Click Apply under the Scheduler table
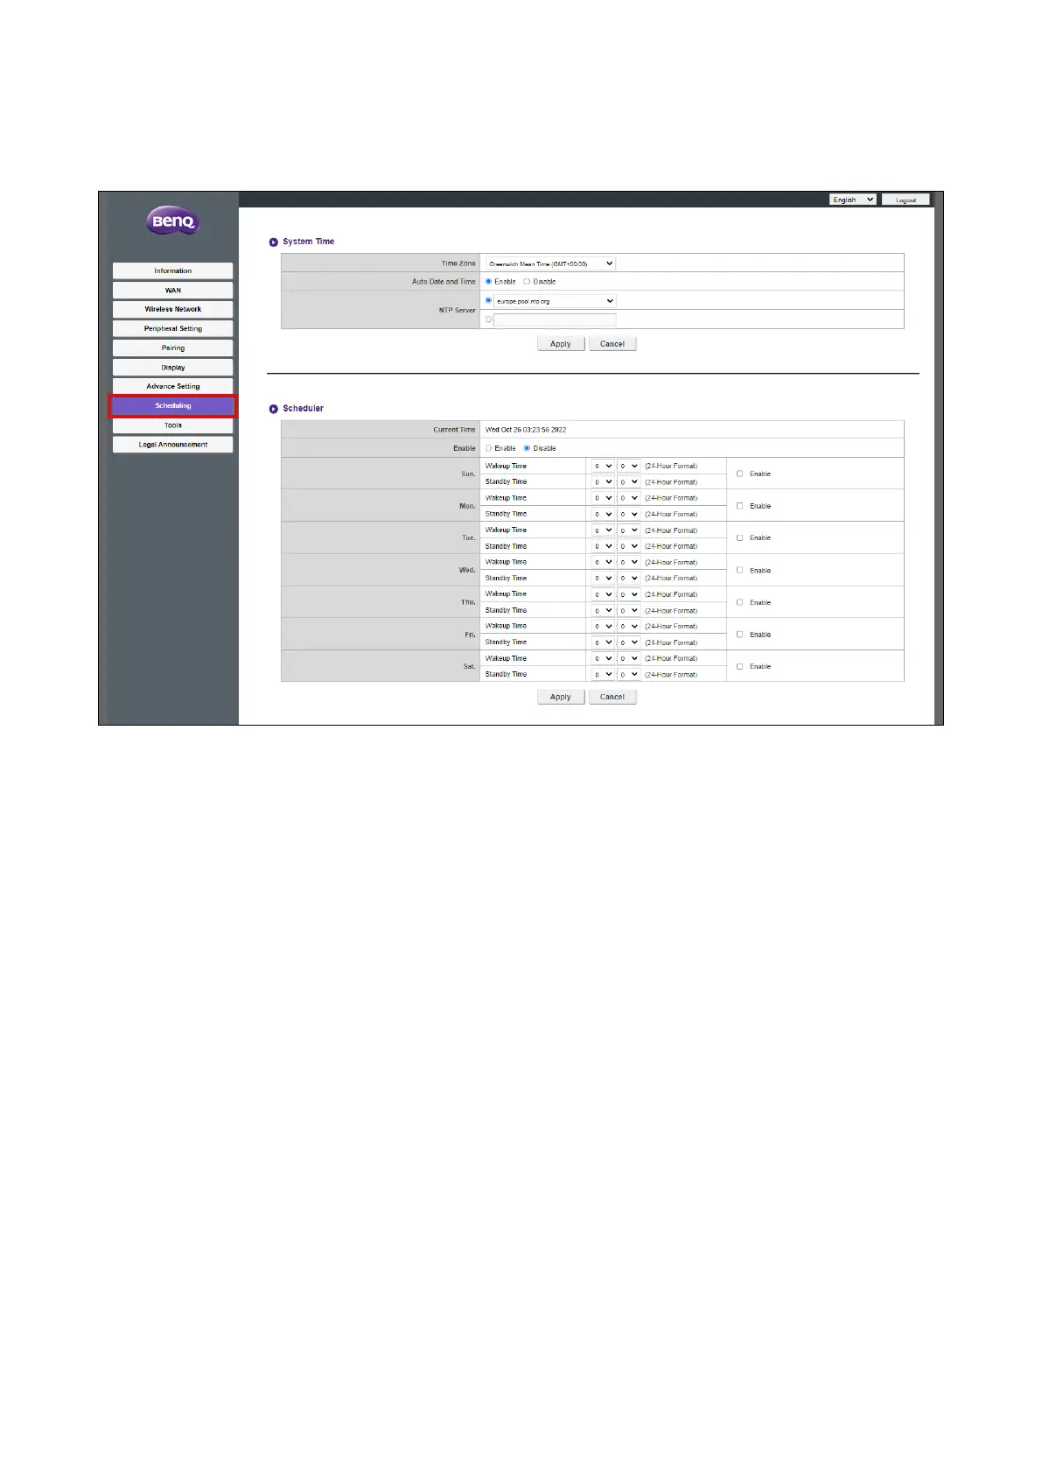This screenshot has width=1042, height=1474. [x=561, y=698]
